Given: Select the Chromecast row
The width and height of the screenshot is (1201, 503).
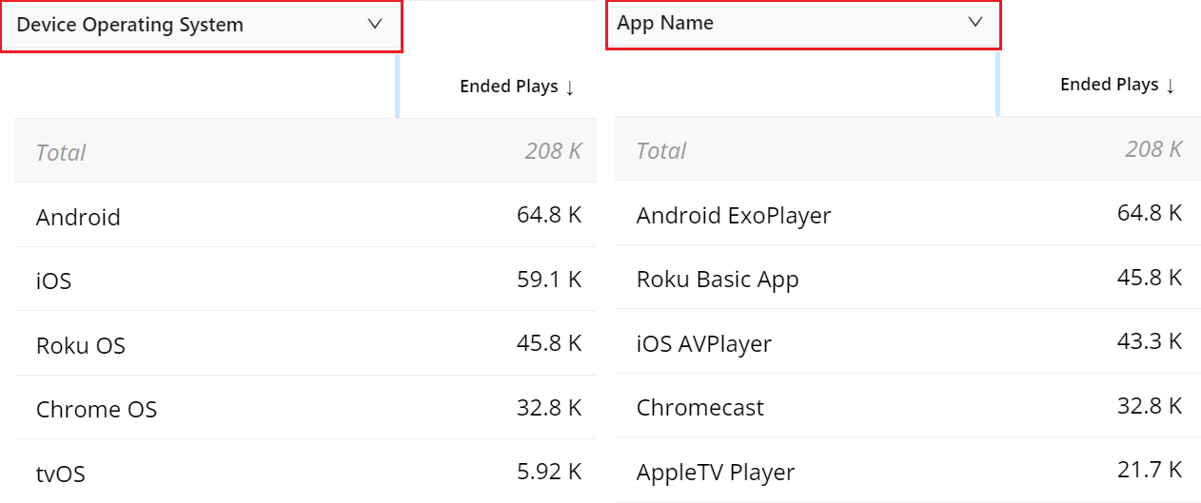Looking at the screenshot, I should [x=908, y=406].
